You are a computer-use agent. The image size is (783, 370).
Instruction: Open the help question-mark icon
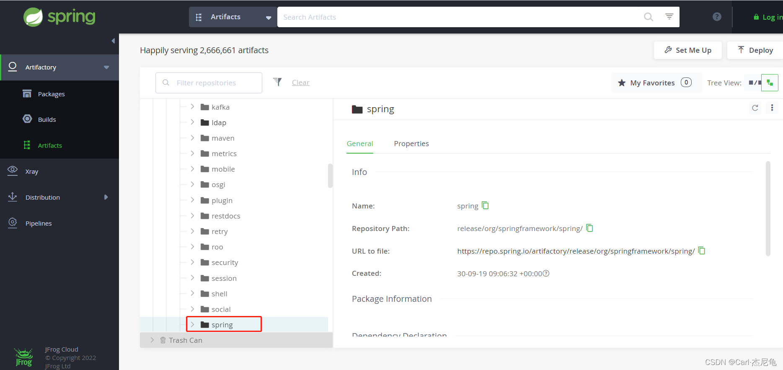tap(717, 17)
